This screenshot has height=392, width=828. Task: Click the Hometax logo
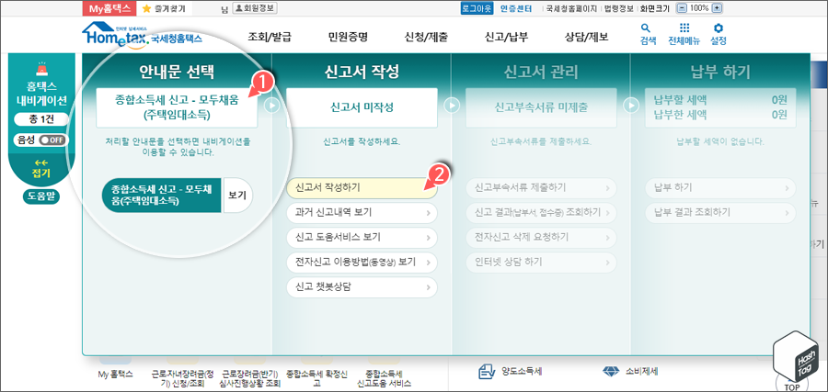pos(142,36)
